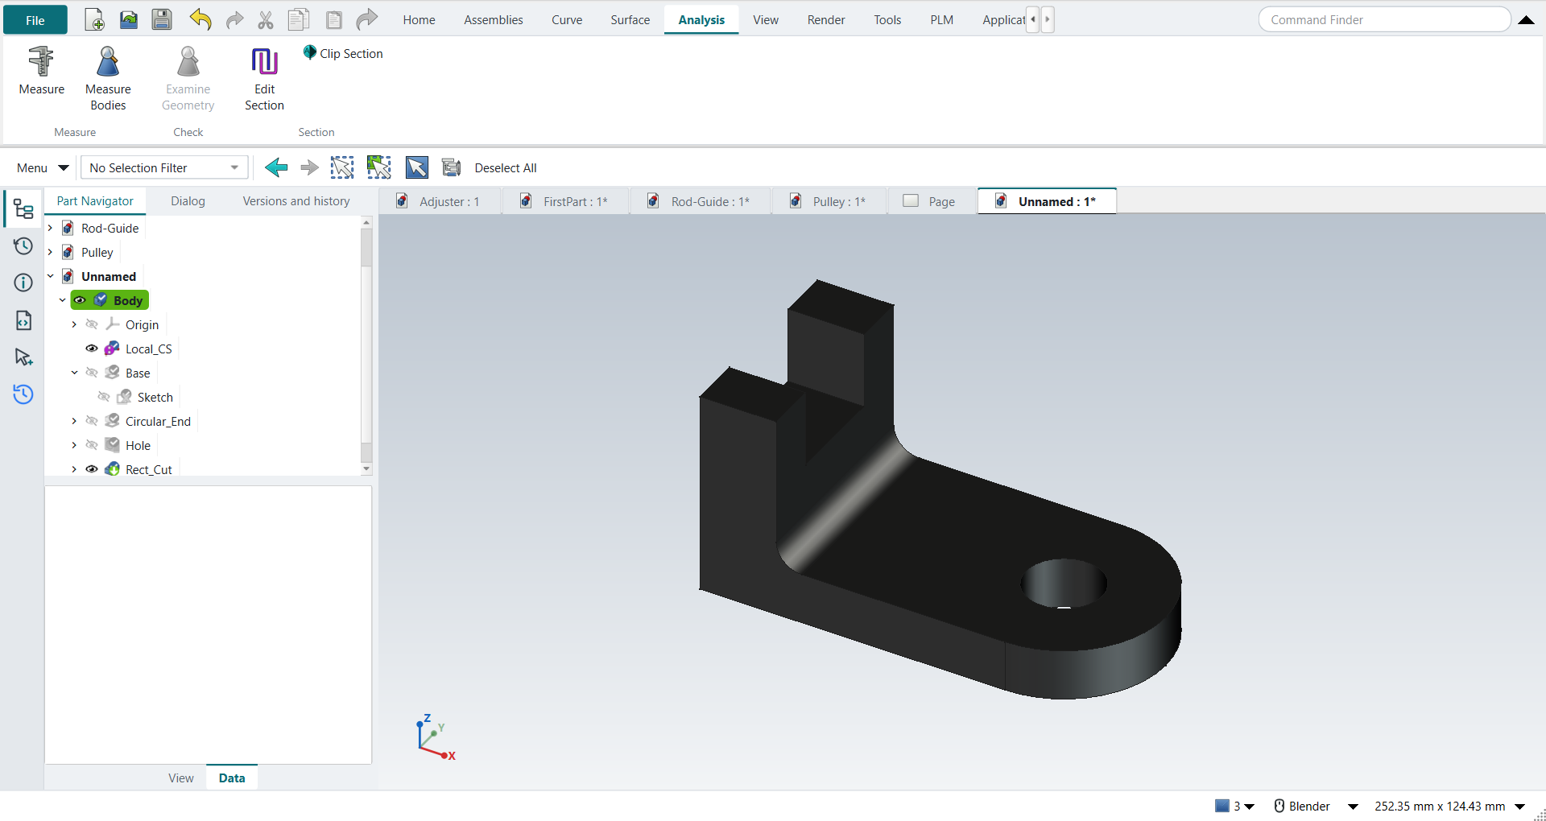Expand the Rod-Guide tree node
Viewport: 1546px width, 821px height.
point(50,228)
